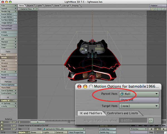Play animation in reverse
The height and width of the screenshot is (134, 167).
tap(151, 129)
